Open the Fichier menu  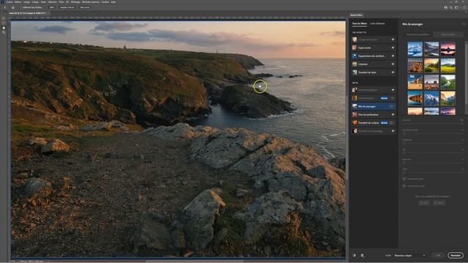(x=10, y=1)
